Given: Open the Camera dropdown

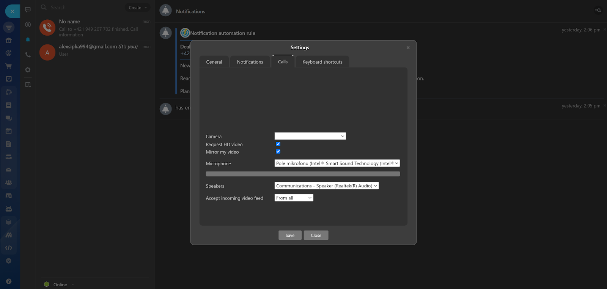Looking at the screenshot, I should [310, 136].
